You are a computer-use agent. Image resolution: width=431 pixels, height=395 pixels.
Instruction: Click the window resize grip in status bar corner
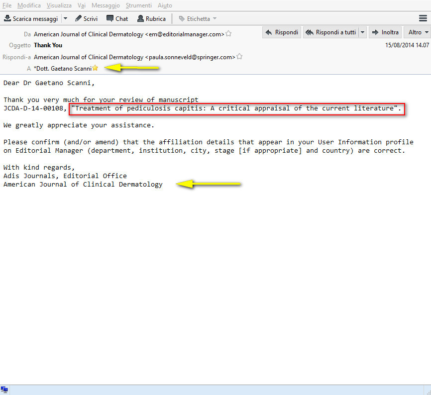pyautogui.click(x=428, y=392)
